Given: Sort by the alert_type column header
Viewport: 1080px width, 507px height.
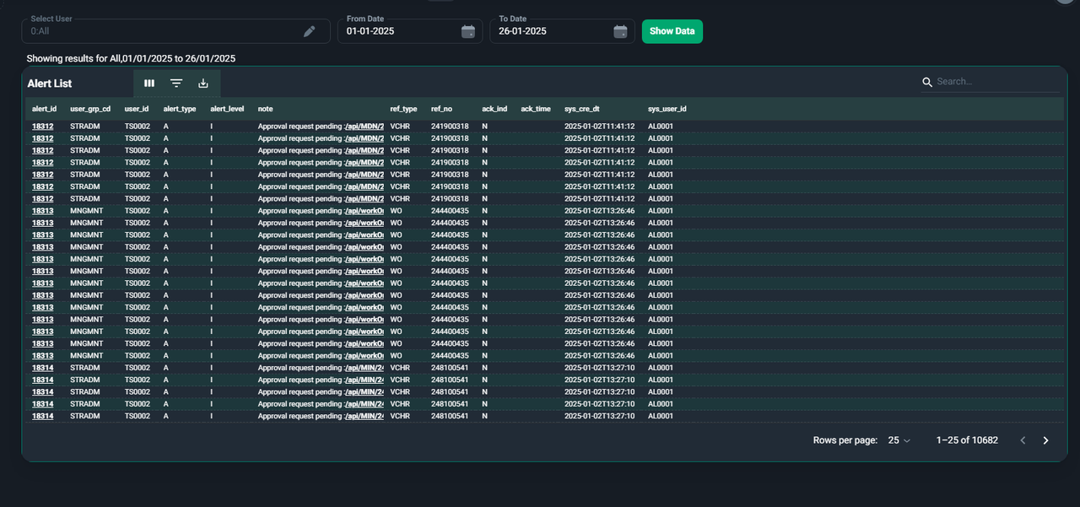Looking at the screenshot, I should (x=180, y=109).
